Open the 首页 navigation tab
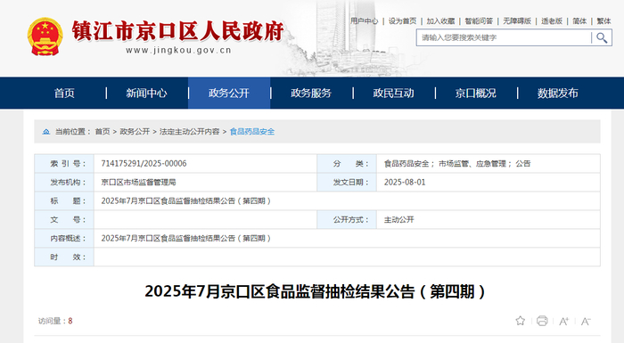 64,94
